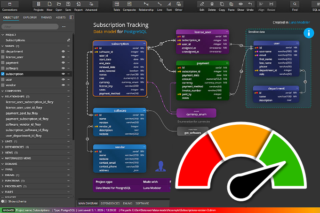Create a New project icon
The height and width of the screenshot is (213, 320).
click(x=49, y=6)
